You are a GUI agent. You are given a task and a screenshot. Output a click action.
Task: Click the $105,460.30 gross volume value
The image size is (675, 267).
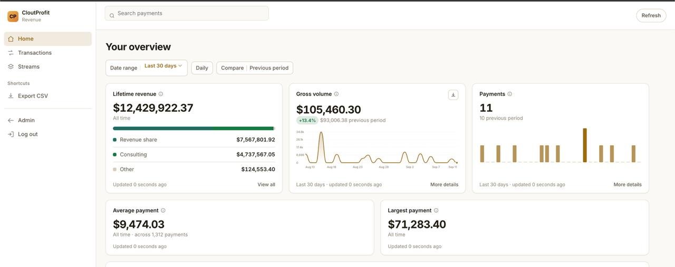[329, 110]
